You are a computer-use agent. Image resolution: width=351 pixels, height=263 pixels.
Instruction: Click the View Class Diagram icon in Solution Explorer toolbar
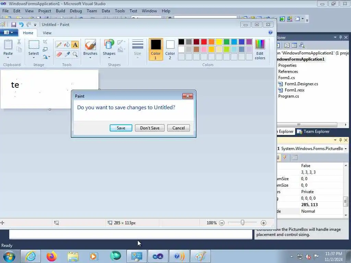302,46
